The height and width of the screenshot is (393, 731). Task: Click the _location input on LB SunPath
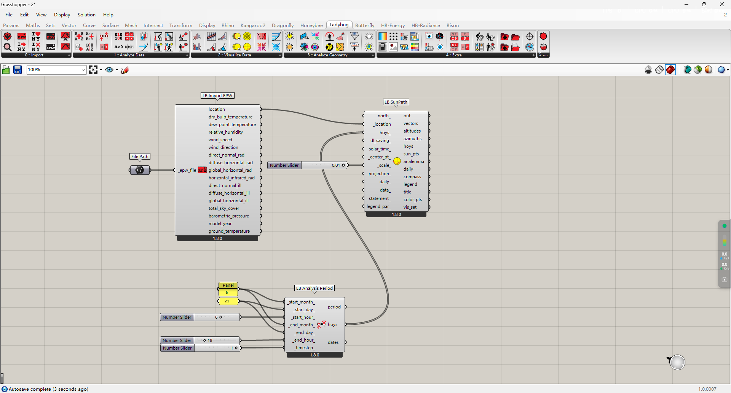click(x=382, y=124)
